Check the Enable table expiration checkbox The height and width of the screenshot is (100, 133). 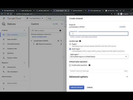click(x=70, y=65)
